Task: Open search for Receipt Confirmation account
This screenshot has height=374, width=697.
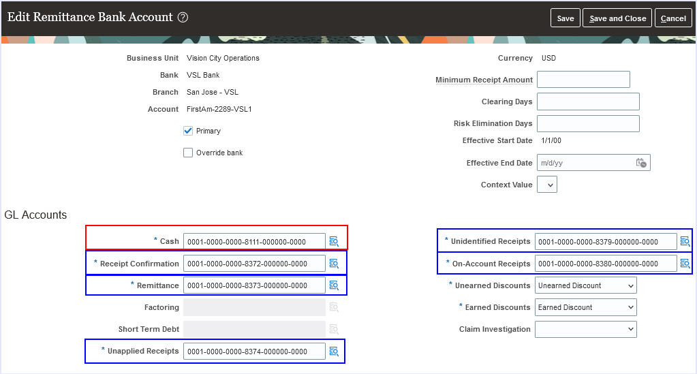Action: click(x=334, y=264)
